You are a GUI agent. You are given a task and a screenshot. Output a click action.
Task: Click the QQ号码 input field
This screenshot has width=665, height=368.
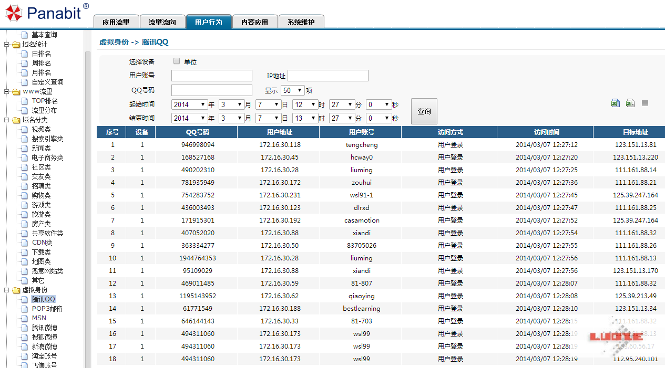[212, 90]
